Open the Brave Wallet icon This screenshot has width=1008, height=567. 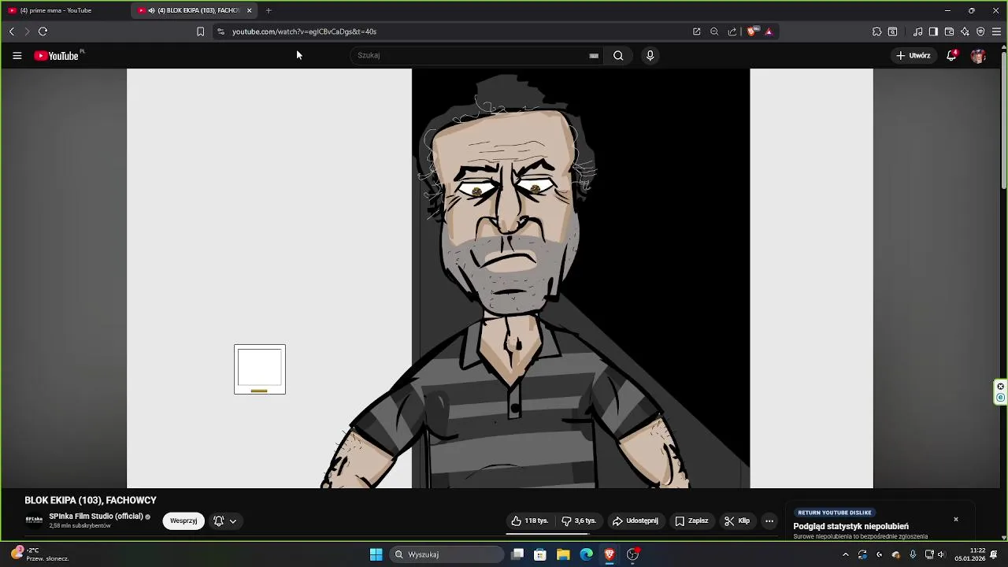click(949, 31)
